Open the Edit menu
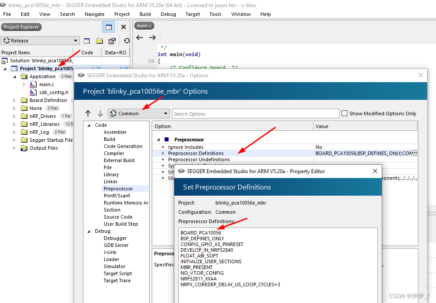Viewport: 436px width, 303px height. point(25,14)
